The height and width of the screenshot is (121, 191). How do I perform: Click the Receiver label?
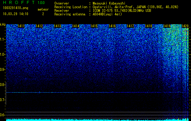62,11
